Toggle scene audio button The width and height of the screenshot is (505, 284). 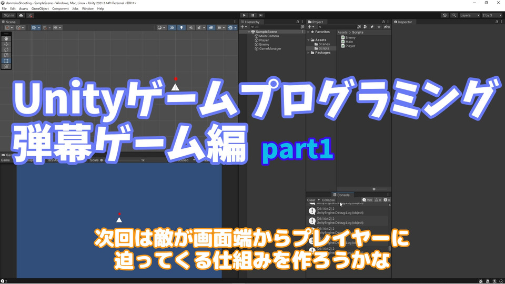(x=191, y=28)
